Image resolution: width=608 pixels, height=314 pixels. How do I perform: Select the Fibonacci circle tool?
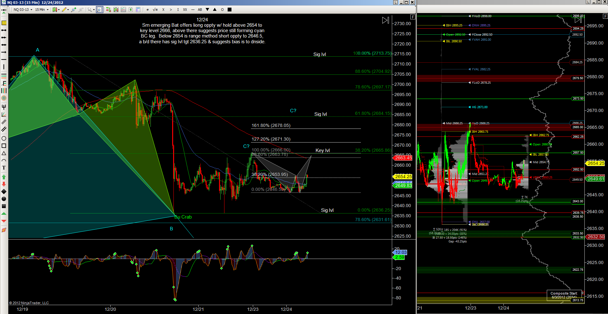tap(4, 98)
